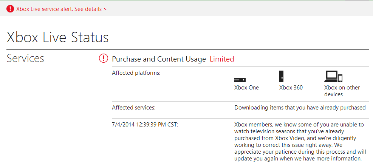The width and height of the screenshot is (373, 165).
Task: Open the Xbox Live service alert details link
Action: pos(61,9)
